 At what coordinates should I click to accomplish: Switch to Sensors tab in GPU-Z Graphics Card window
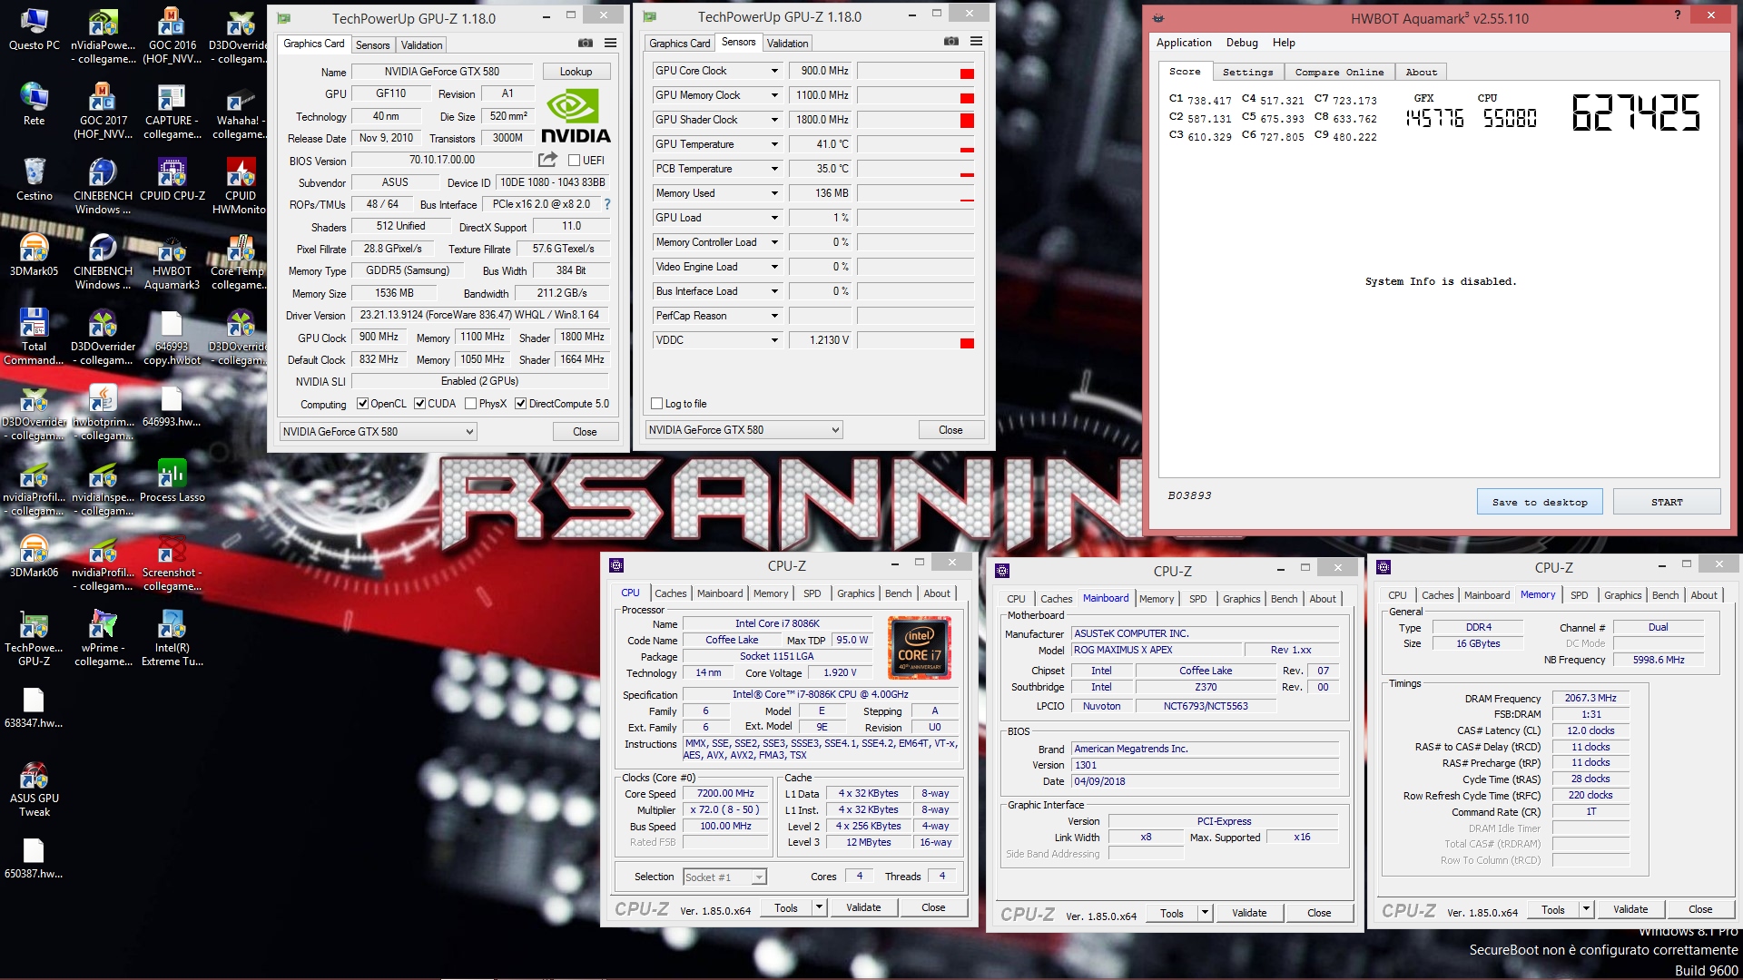(x=372, y=45)
